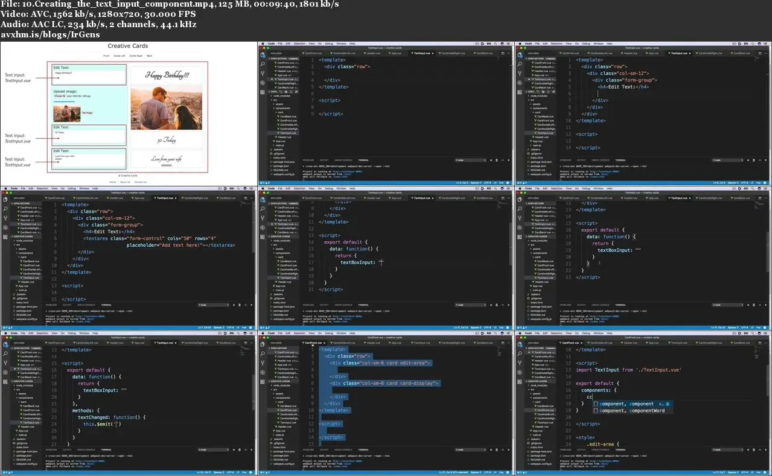Click Collapse All icon in the explorer of the div class="row" frame

(x=296, y=92)
